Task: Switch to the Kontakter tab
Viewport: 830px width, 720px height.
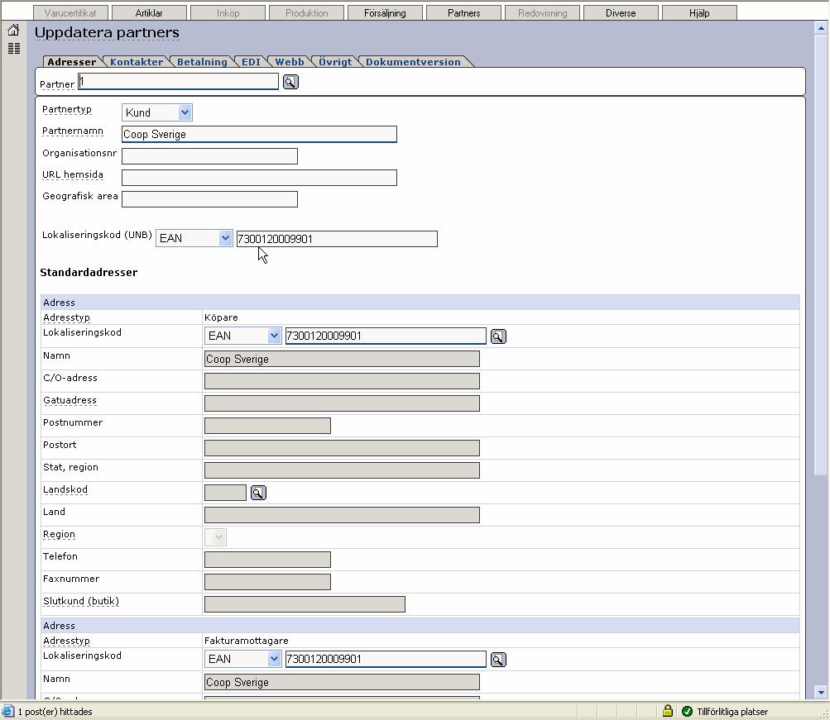Action: pyautogui.click(x=137, y=62)
